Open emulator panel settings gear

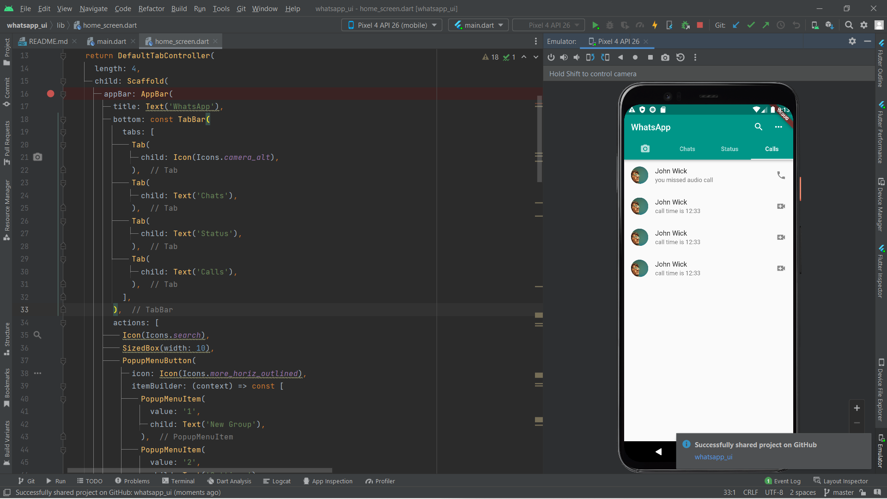click(x=852, y=42)
